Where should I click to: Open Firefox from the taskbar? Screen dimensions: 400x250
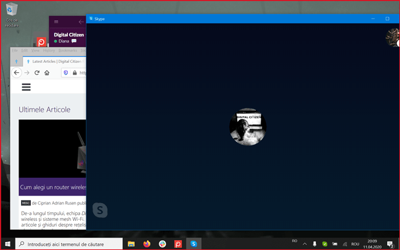coord(147,244)
